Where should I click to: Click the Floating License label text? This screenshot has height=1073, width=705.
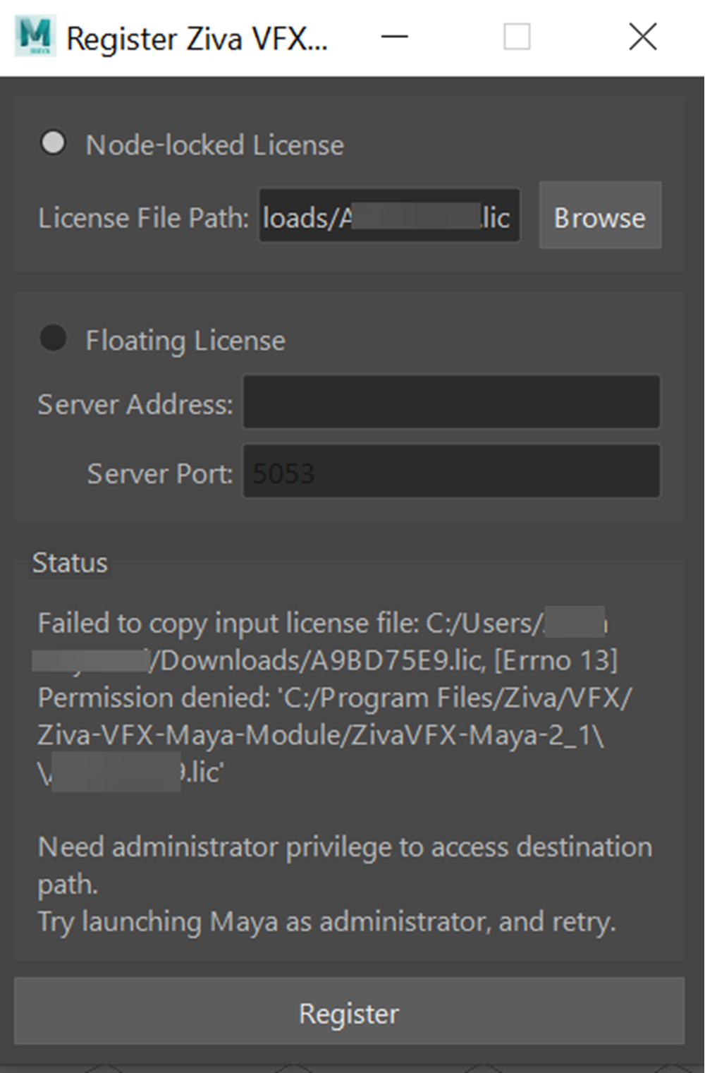(185, 341)
